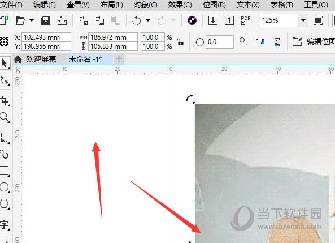This screenshot has width=335, height=243.
Task: Open the 查看(V) menu
Action: tap(78, 5)
